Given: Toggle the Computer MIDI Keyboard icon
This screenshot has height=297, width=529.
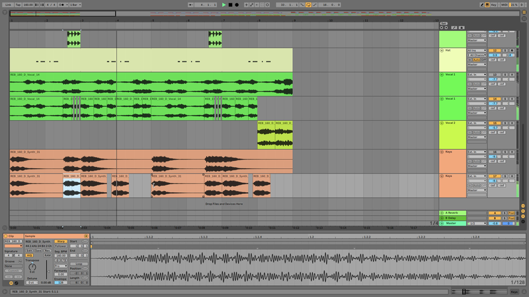Looking at the screenshot, I should pos(487,5).
